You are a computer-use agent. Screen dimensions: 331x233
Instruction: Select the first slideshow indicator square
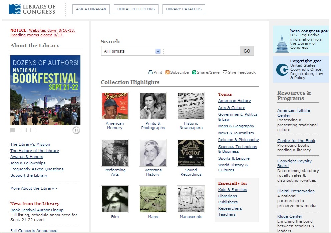point(12,130)
